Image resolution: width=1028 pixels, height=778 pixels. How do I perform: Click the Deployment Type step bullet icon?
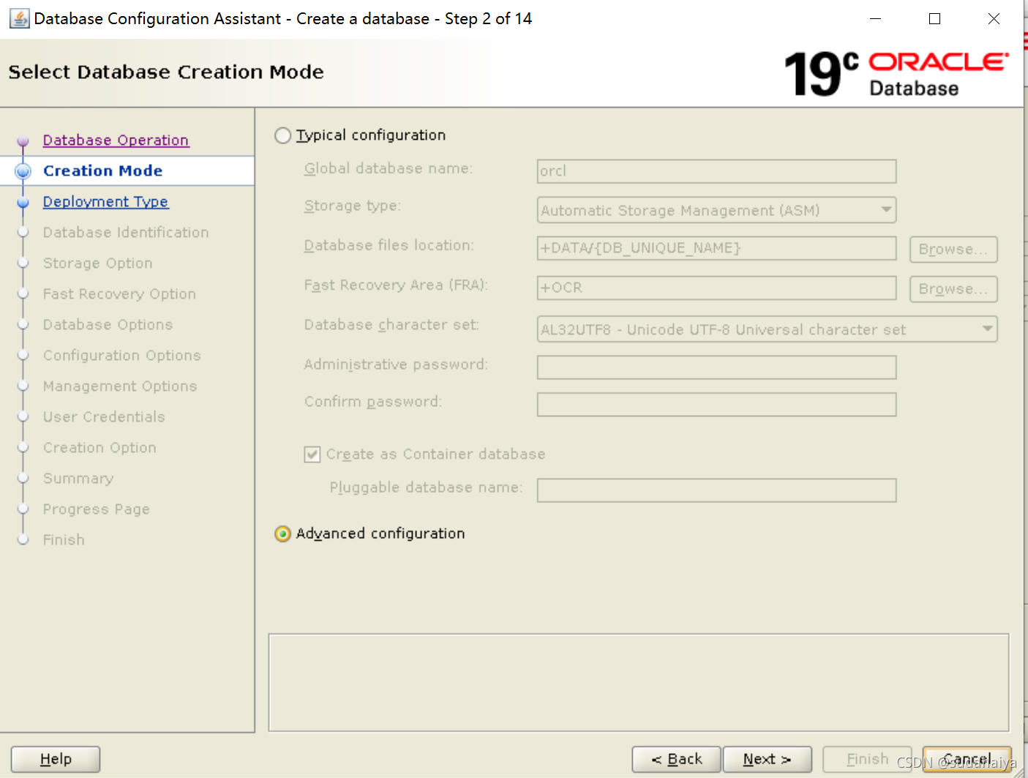point(23,202)
